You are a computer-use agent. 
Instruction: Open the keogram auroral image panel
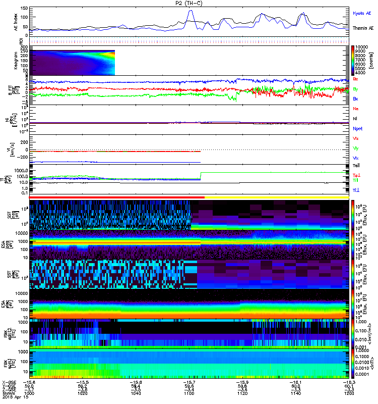72,63
